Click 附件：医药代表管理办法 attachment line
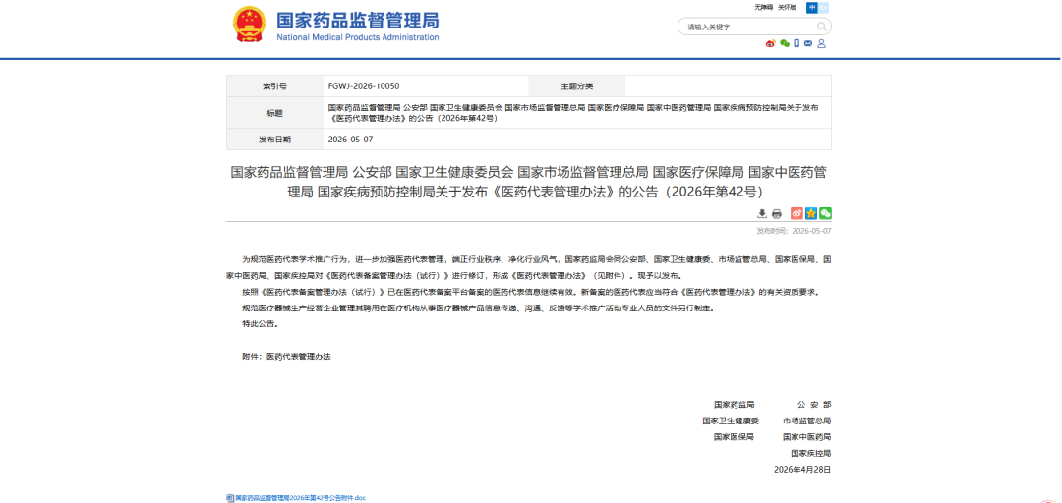The image size is (1062, 503). click(x=286, y=356)
